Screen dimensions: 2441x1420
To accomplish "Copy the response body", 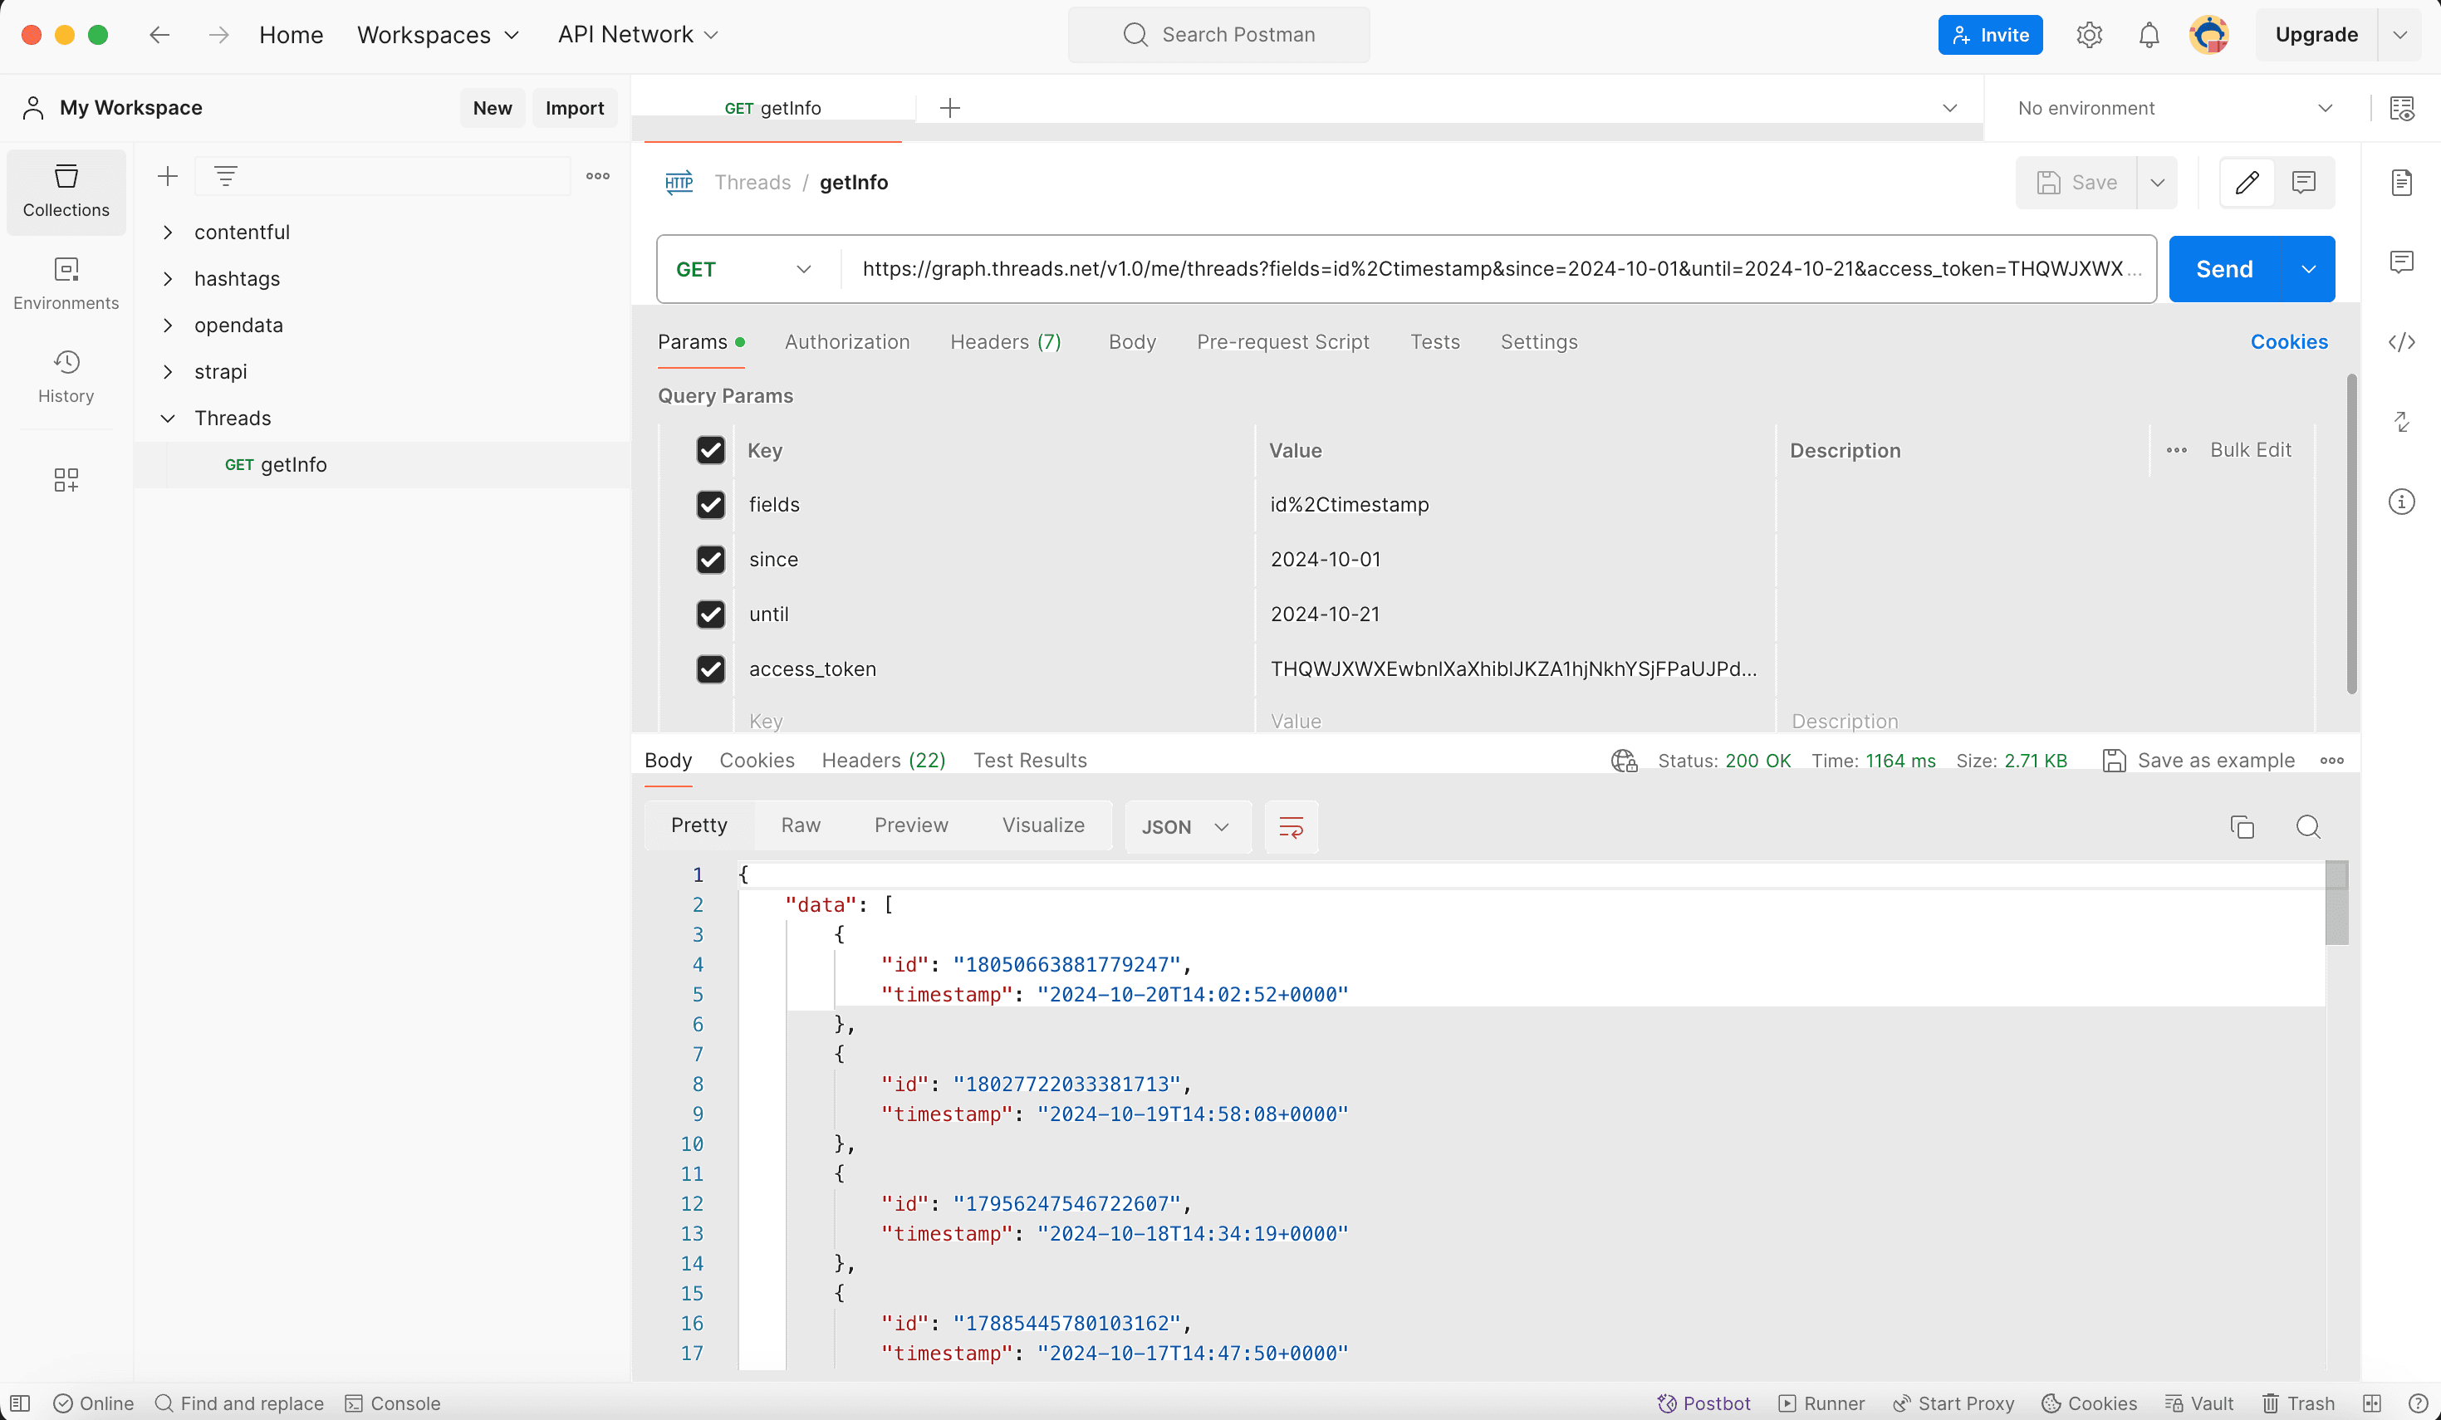I will [2242, 827].
